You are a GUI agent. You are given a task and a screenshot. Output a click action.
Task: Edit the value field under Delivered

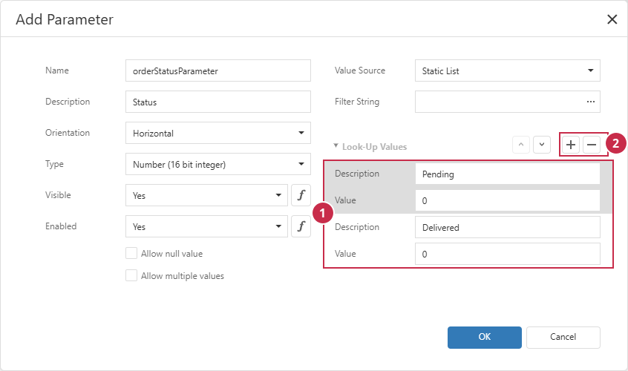[508, 254]
